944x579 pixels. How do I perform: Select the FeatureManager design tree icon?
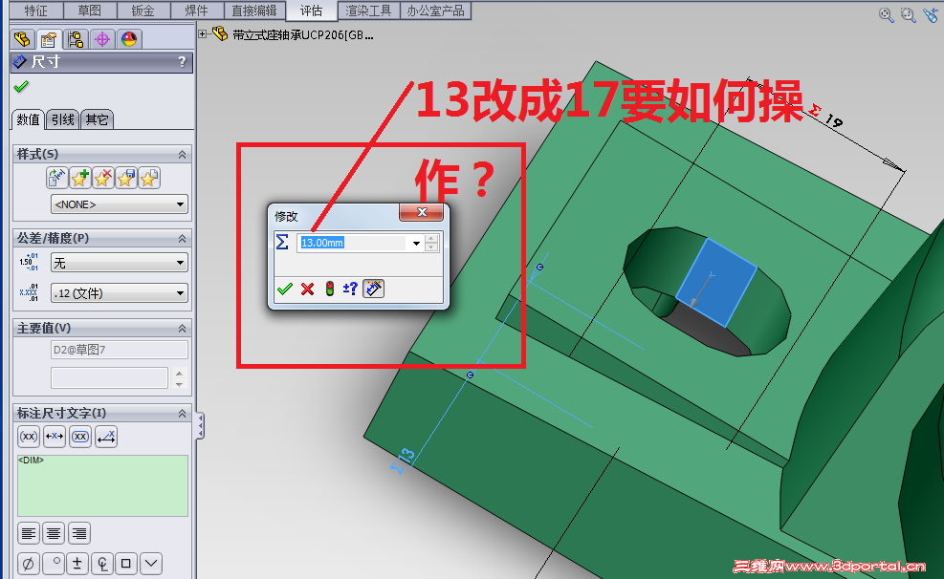[x=21, y=39]
